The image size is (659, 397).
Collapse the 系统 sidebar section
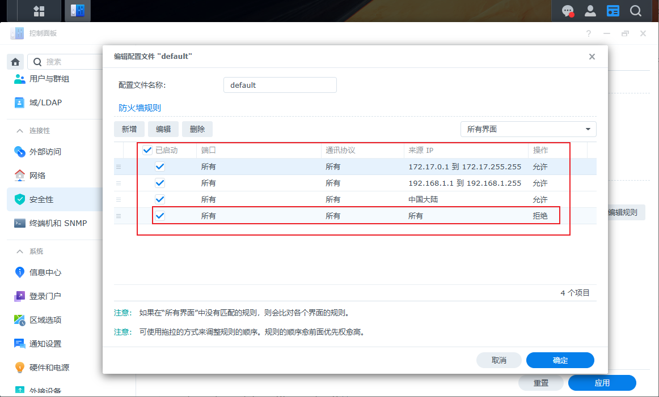[20, 251]
